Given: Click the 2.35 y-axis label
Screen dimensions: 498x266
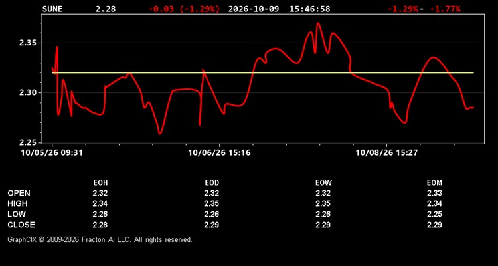Looking at the screenshot, I should click(28, 43).
